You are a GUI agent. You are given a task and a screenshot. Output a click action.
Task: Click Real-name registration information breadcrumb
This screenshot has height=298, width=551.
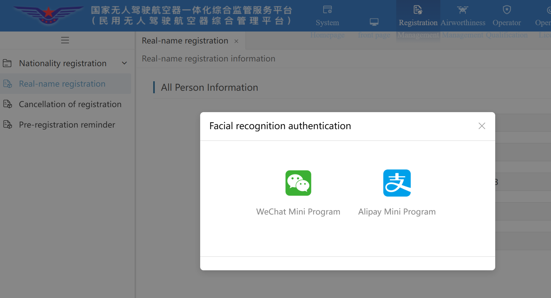[x=208, y=59]
